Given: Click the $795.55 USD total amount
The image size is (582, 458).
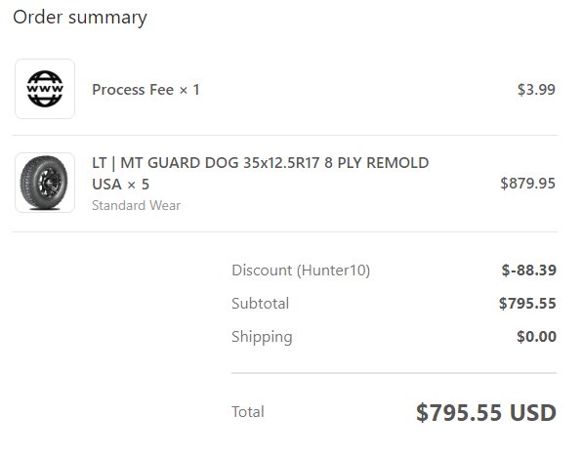Looking at the screenshot, I should pos(486,413).
